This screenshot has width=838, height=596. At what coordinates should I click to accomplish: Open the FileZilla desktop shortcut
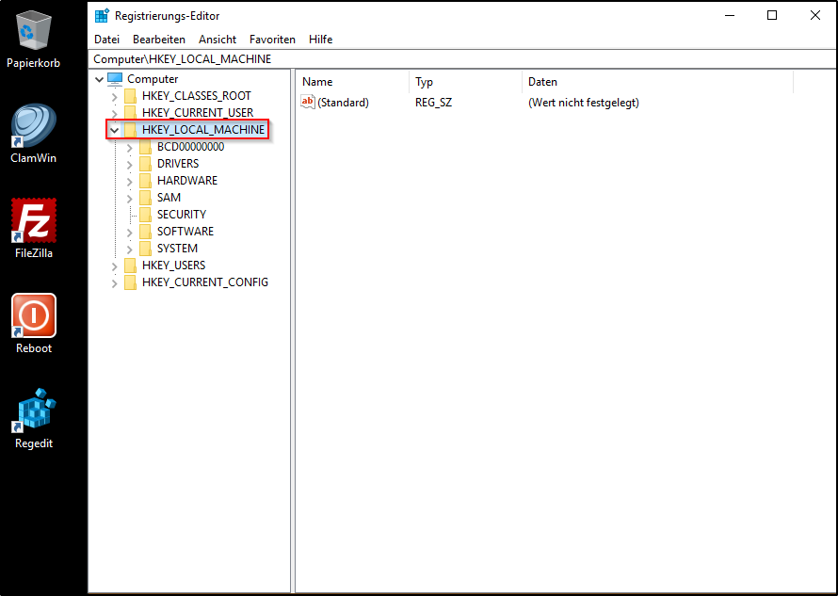click(x=34, y=229)
